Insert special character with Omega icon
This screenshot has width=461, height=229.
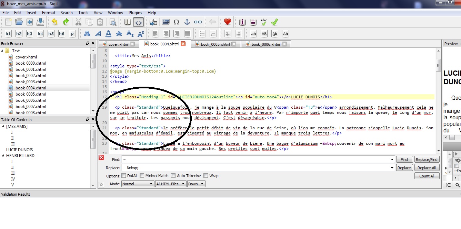[x=176, y=22]
